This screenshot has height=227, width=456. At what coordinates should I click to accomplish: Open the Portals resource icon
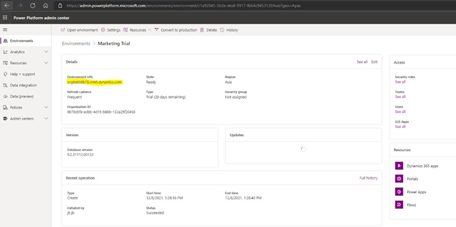(399, 179)
